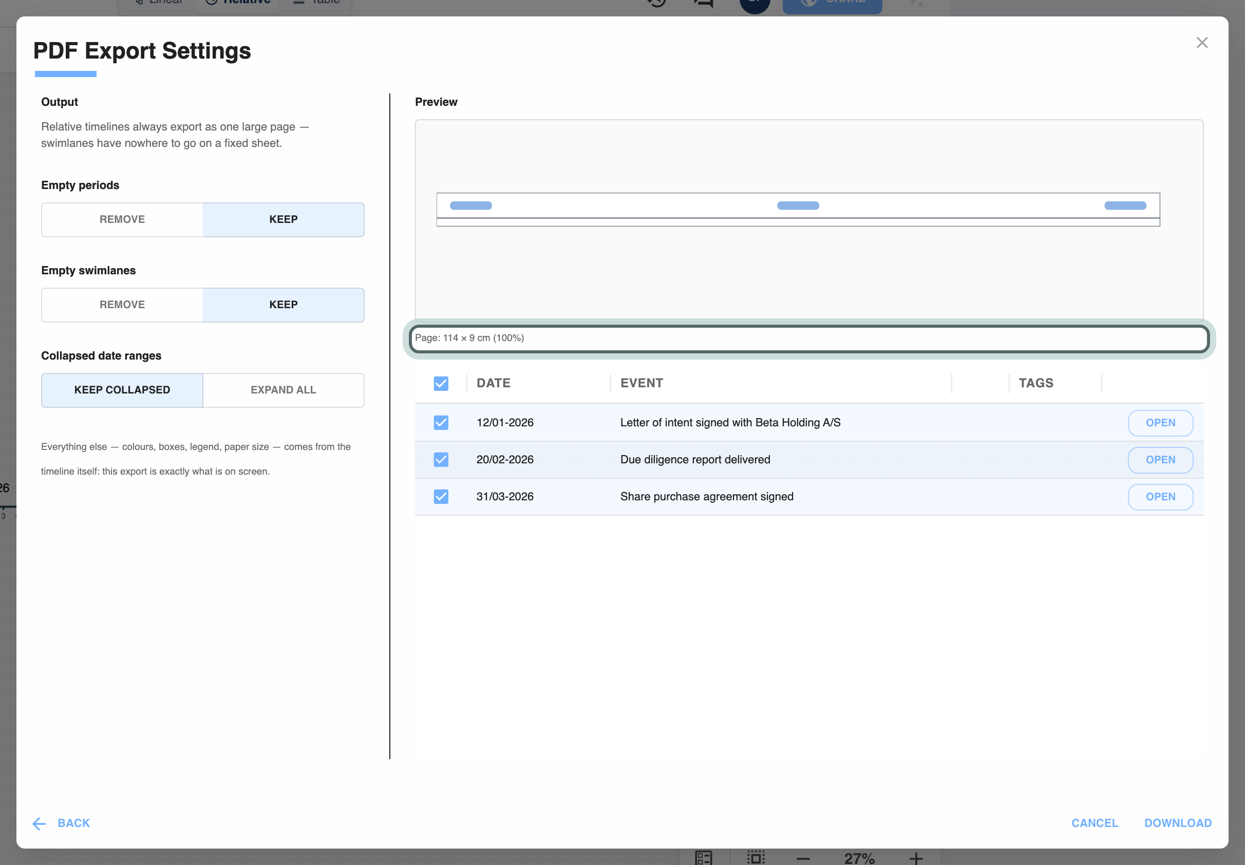
Task: Click the date cell 31/03-2026
Action: pyautogui.click(x=505, y=497)
